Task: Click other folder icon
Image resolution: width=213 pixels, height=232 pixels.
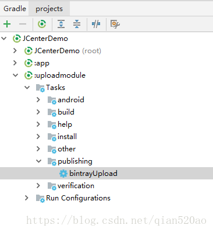Action: pos(52,149)
